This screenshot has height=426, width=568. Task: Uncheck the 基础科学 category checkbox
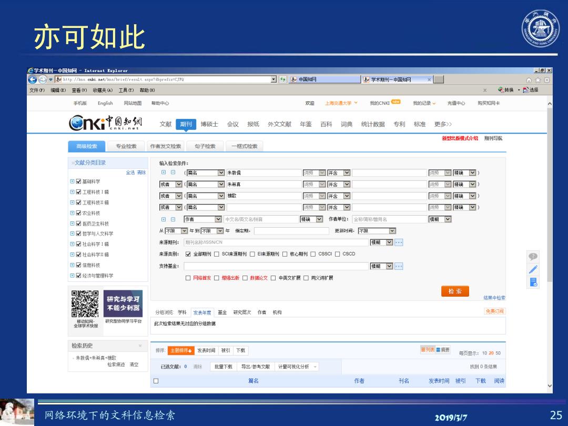tap(78, 181)
